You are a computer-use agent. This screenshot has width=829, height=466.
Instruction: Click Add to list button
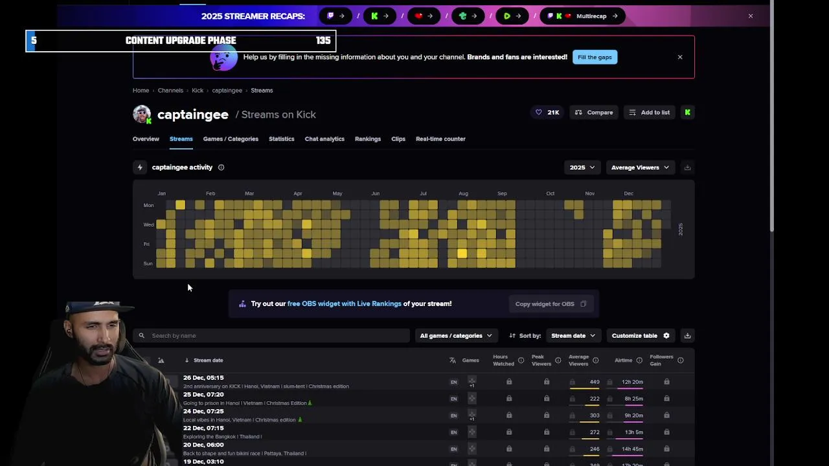pos(650,113)
